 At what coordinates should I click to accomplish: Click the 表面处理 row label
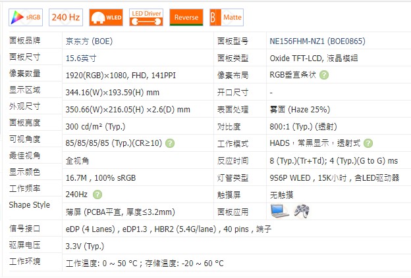[x=233, y=109]
